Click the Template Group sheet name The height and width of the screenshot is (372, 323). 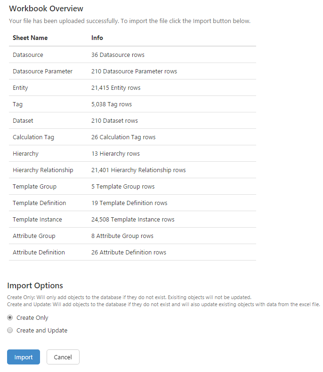(x=34, y=187)
